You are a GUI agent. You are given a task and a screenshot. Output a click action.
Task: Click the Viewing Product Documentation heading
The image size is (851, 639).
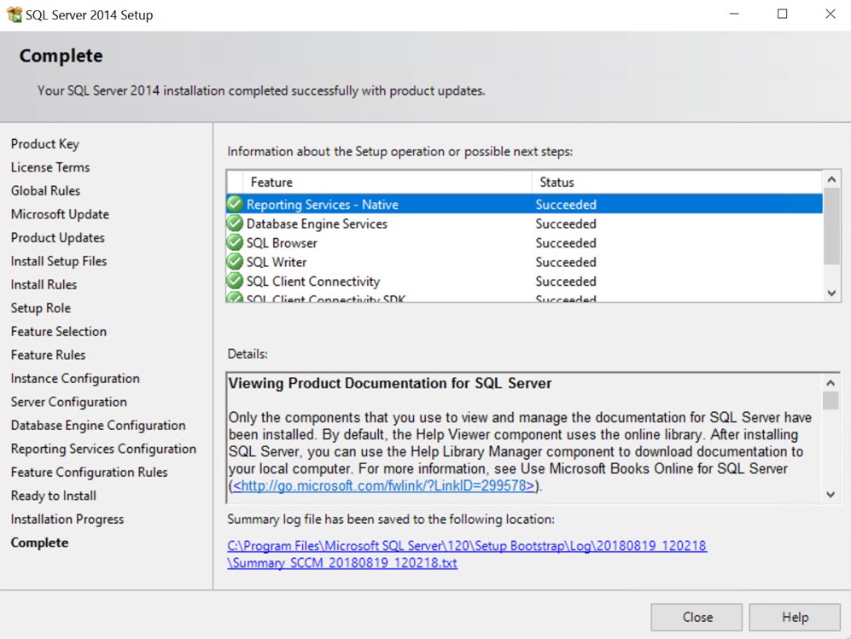tap(390, 383)
